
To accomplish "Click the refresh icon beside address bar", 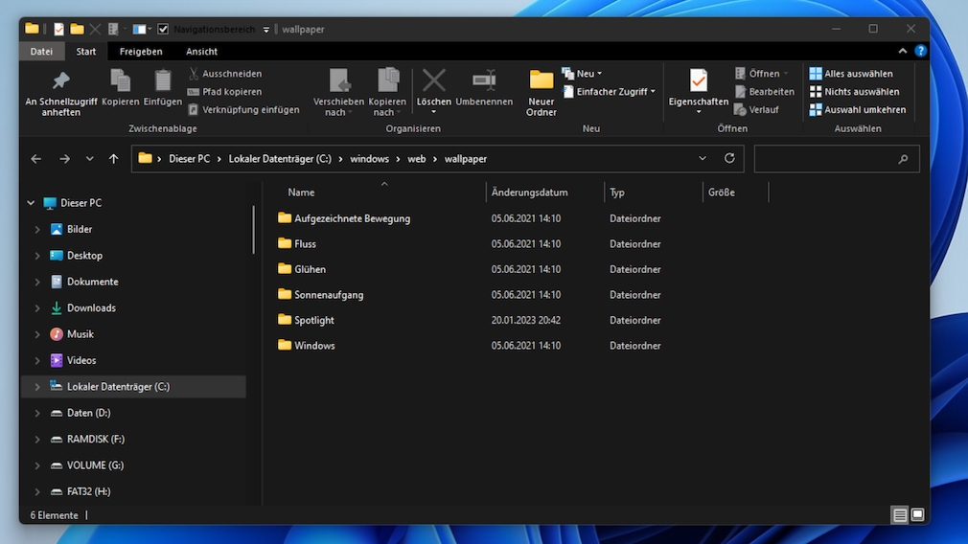I will (x=729, y=159).
